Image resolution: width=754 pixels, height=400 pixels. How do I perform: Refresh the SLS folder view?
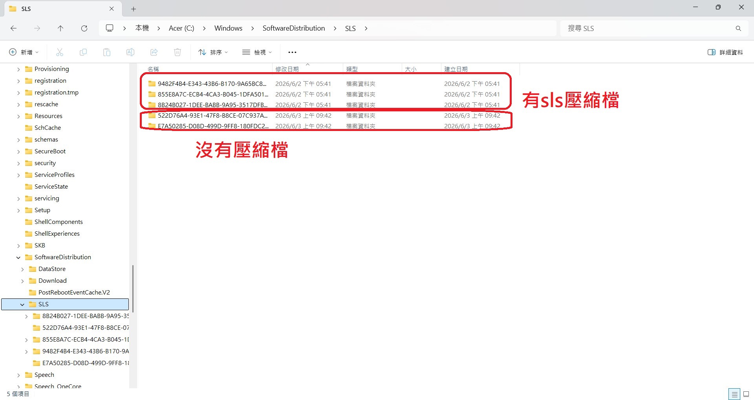coord(84,28)
